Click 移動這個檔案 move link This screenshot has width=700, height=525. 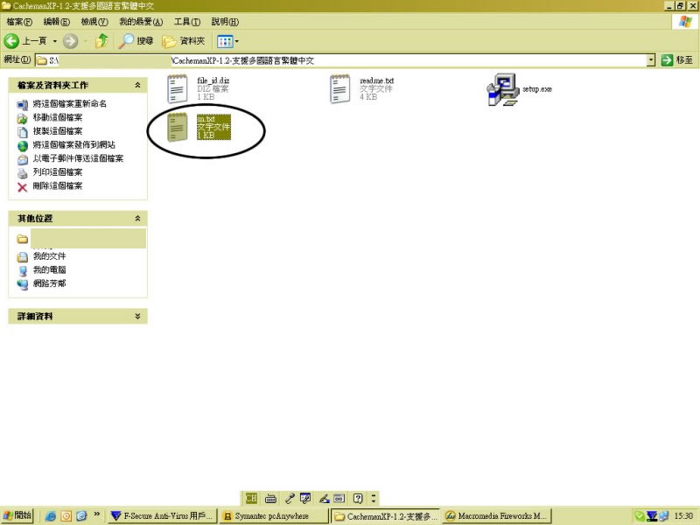(x=58, y=117)
